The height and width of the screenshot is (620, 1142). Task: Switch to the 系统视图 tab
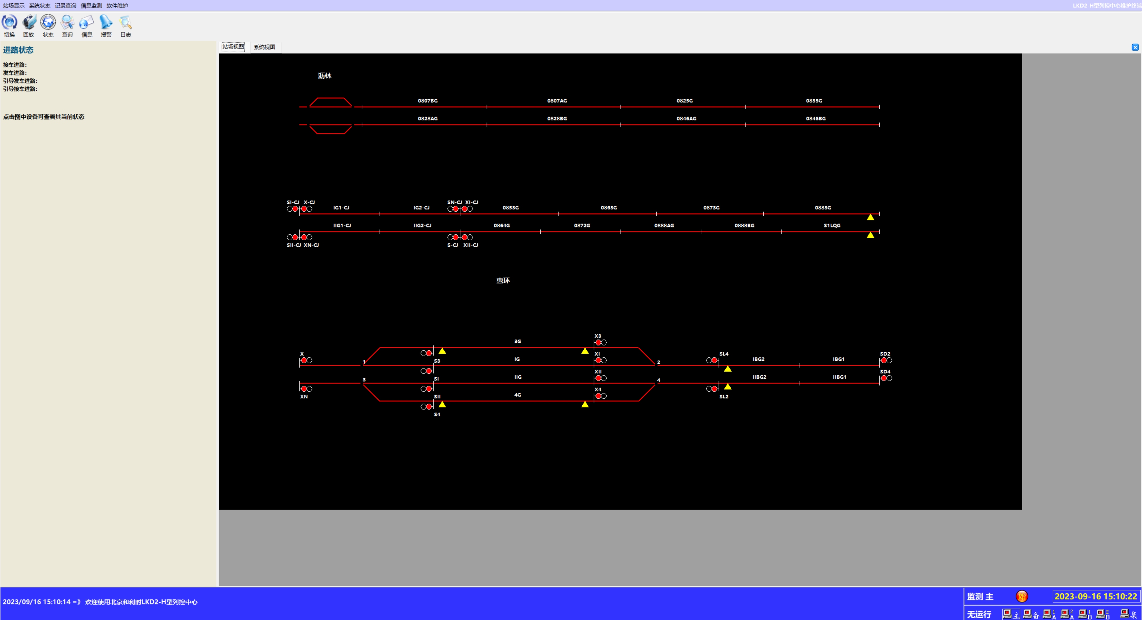[265, 47]
